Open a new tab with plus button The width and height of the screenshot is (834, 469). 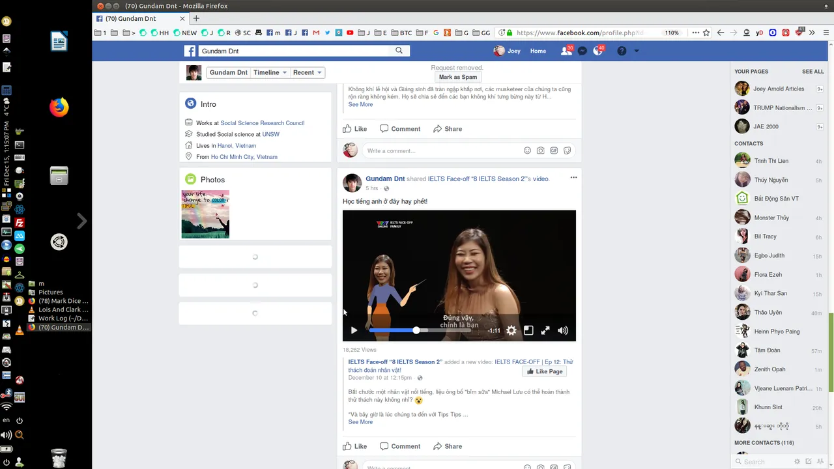(196, 18)
